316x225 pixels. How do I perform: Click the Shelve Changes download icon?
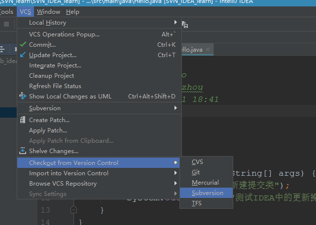tap(23, 151)
